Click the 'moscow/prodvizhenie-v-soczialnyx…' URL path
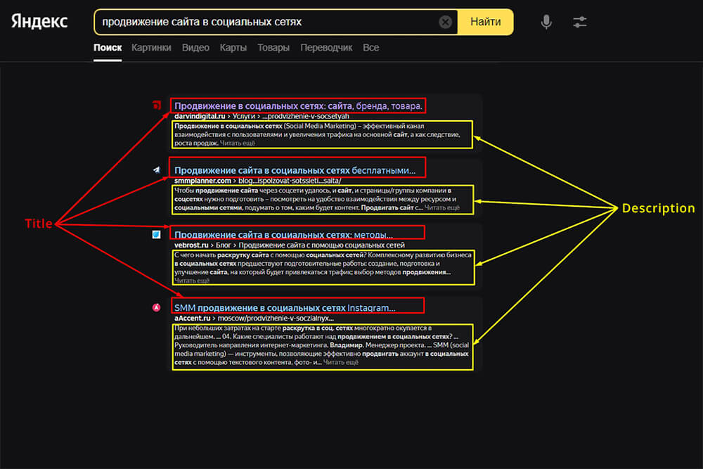Viewport: 703px width, 469px height. [276, 319]
